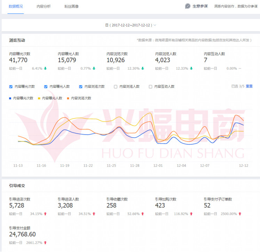The height and width of the screenshot is (252, 260).
Task: Click green down arrow beside 0.77%
Action: click(x=94, y=68)
